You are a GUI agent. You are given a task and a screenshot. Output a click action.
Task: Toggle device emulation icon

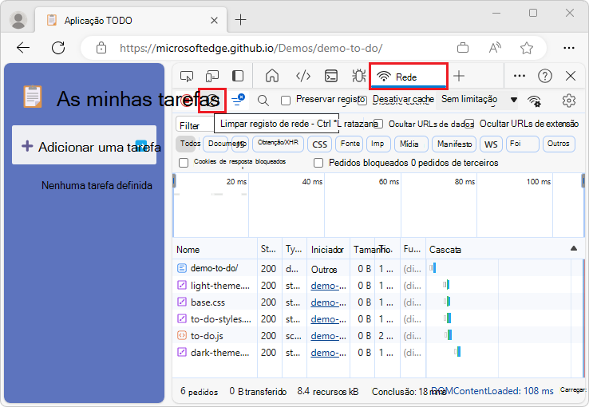click(x=212, y=76)
